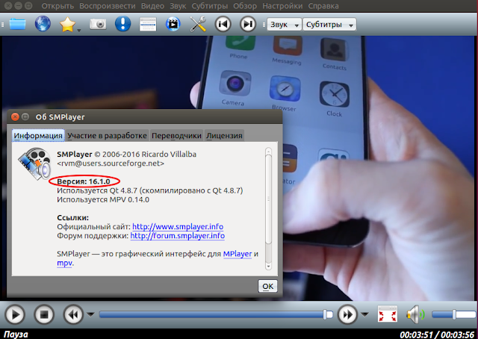Adjust the volume slider
The width and height of the screenshot is (478, 339).
453,314
